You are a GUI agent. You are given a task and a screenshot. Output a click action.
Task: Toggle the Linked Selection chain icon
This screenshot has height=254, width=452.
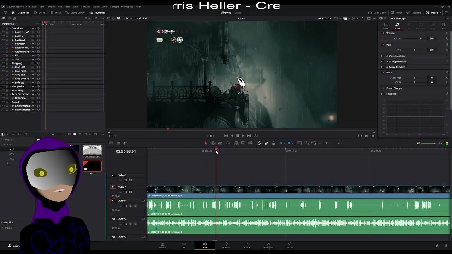pyautogui.click(x=267, y=143)
